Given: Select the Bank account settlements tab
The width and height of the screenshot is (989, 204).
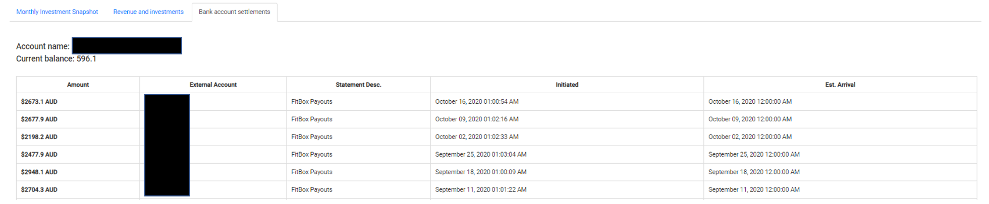Looking at the screenshot, I should (x=234, y=12).
